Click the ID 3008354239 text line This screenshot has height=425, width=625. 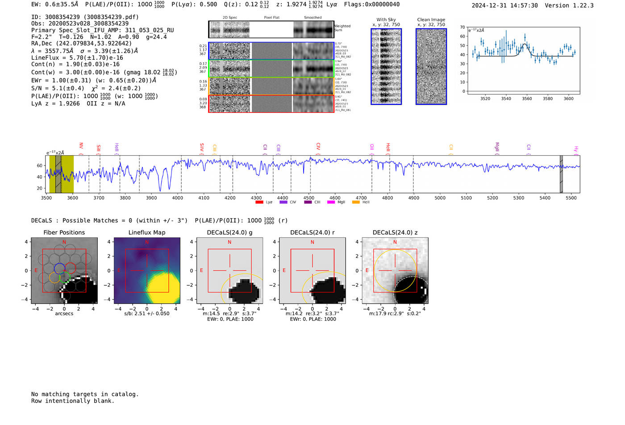coord(85,17)
